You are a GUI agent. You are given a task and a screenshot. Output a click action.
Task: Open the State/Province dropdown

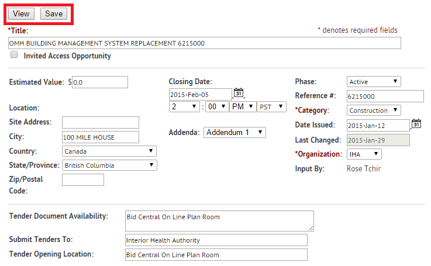(x=109, y=165)
